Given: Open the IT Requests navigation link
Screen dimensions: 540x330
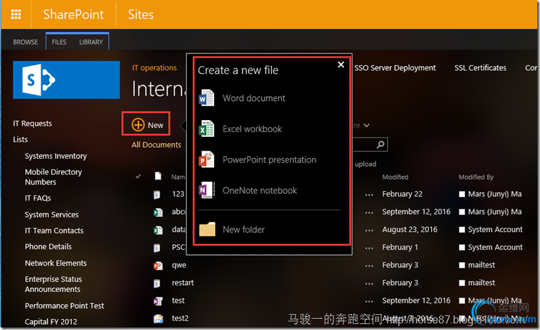Looking at the screenshot, I should pos(33,124).
